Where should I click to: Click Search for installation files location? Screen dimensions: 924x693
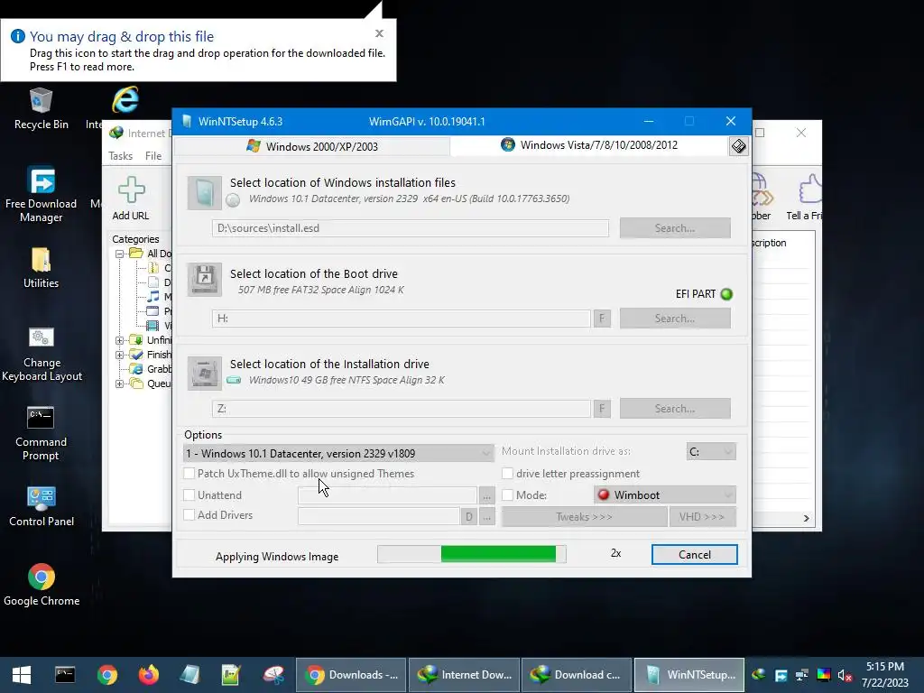675,228
